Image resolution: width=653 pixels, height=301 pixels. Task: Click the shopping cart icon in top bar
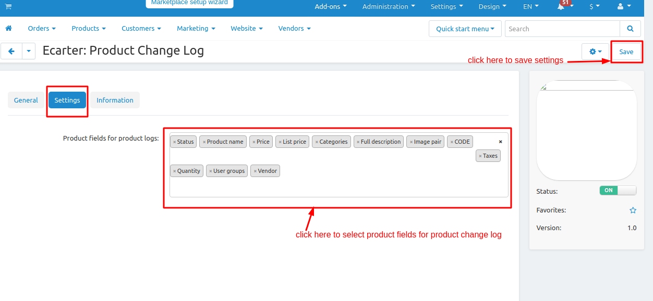pos(8,6)
